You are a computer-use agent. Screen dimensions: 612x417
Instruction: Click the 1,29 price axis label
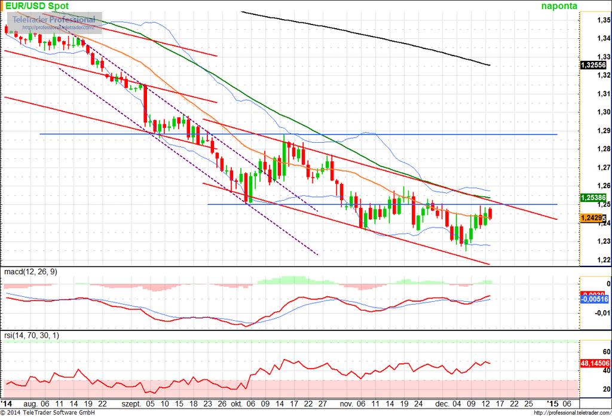(x=604, y=131)
